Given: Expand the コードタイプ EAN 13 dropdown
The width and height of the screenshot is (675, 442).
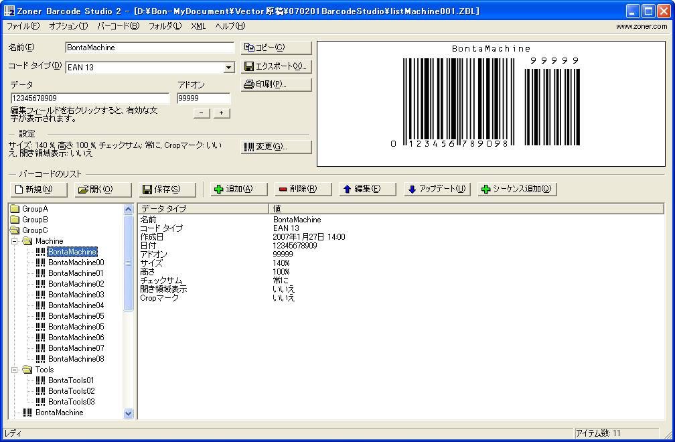Looking at the screenshot, I should 229,68.
